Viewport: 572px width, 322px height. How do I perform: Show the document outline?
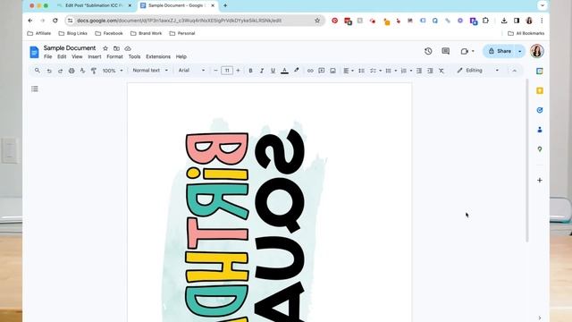coord(35,89)
